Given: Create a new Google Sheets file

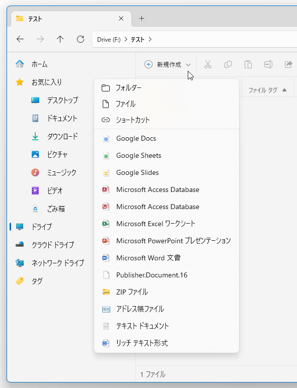Looking at the screenshot, I should [x=167, y=155].
